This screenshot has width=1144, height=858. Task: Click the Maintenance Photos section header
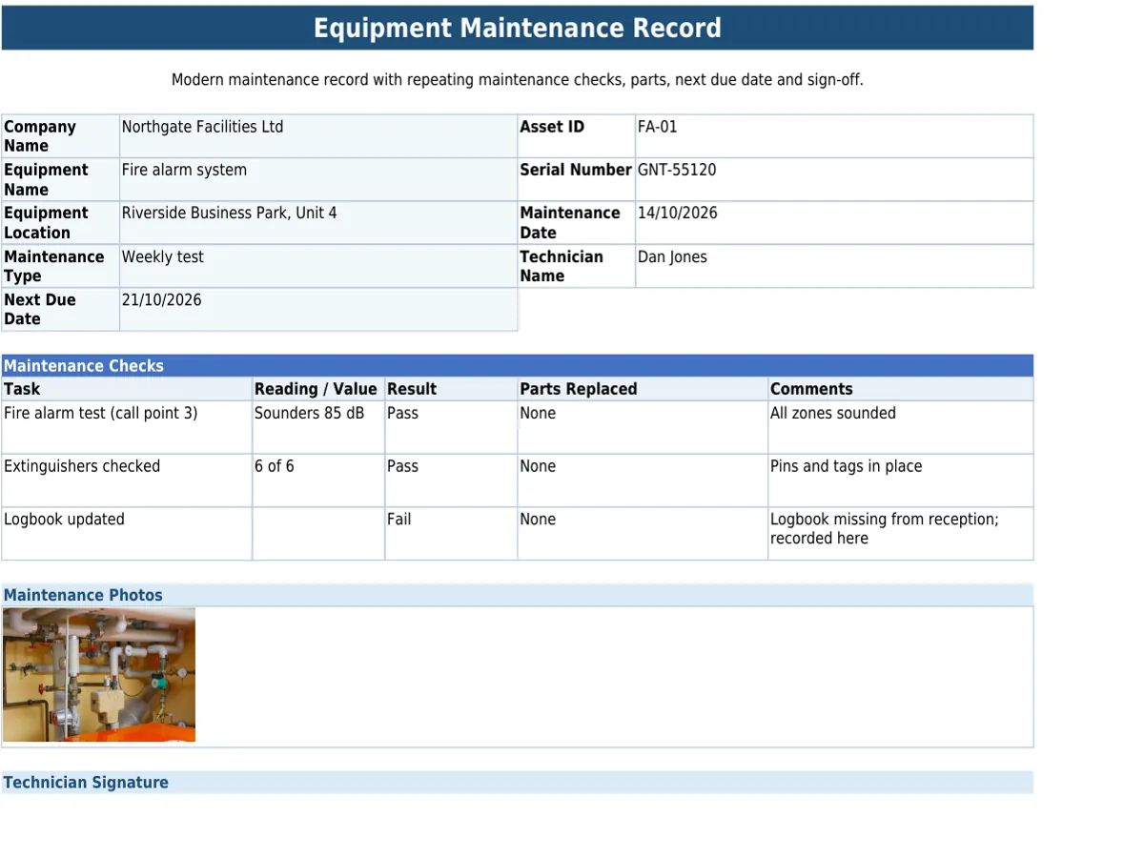point(518,595)
